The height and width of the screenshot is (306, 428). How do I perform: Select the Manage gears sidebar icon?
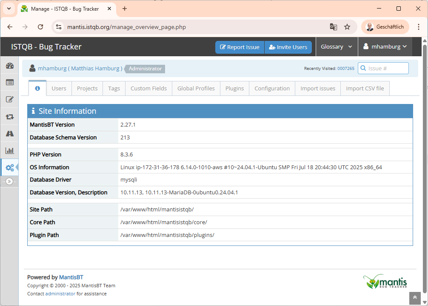point(9,167)
